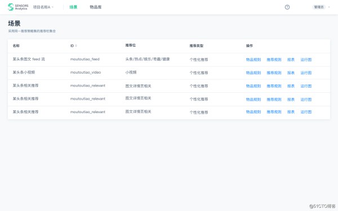This screenshot has width=338, height=211.
Task: Expand the 管理员 user menu
Action: [x=321, y=7]
